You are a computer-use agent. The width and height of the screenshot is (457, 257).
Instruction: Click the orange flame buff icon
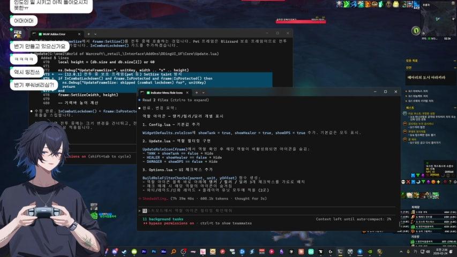click(368, 4)
